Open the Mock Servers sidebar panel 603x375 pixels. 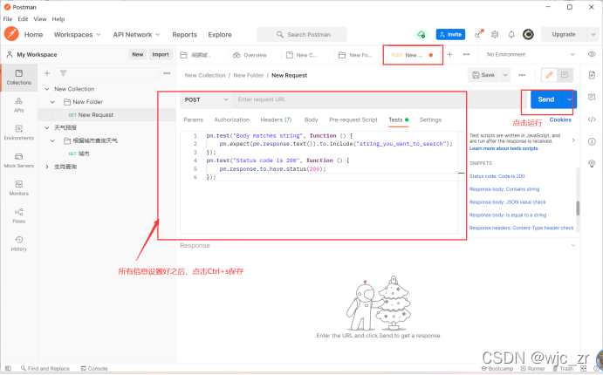(18, 160)
